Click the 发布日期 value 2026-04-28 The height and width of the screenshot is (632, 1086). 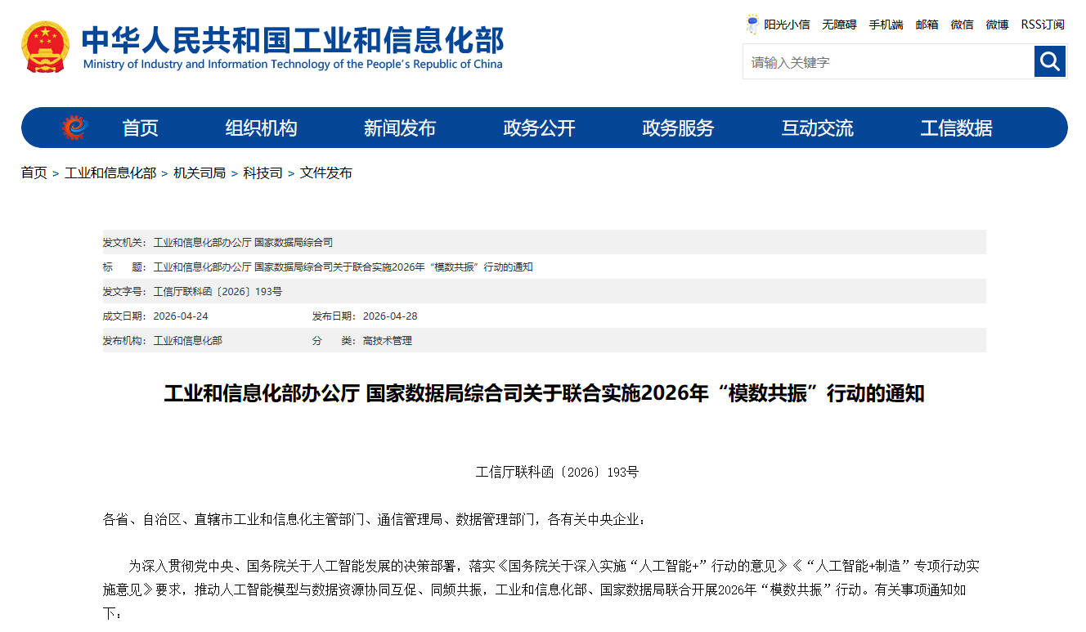coord(390,316)
